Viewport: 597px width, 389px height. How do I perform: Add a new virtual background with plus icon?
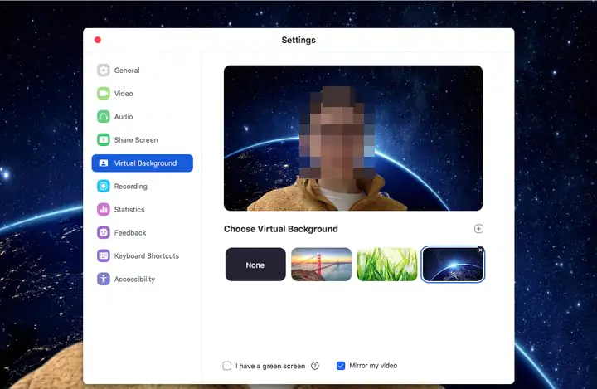coord(478,229)
